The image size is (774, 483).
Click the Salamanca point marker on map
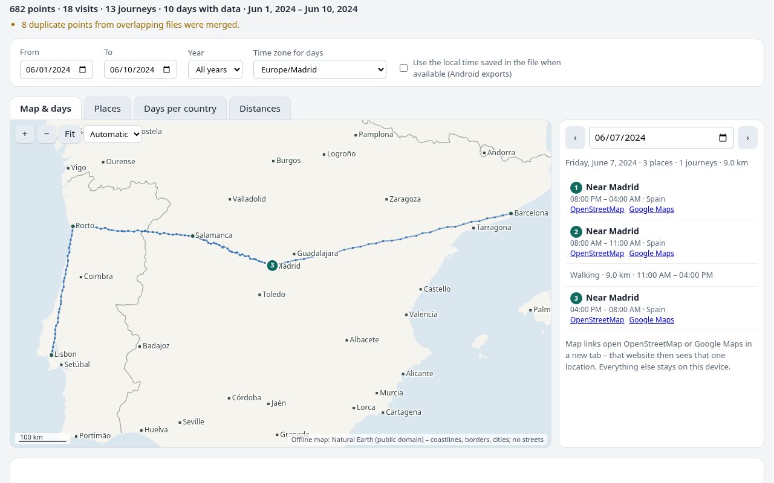(192, 236)
